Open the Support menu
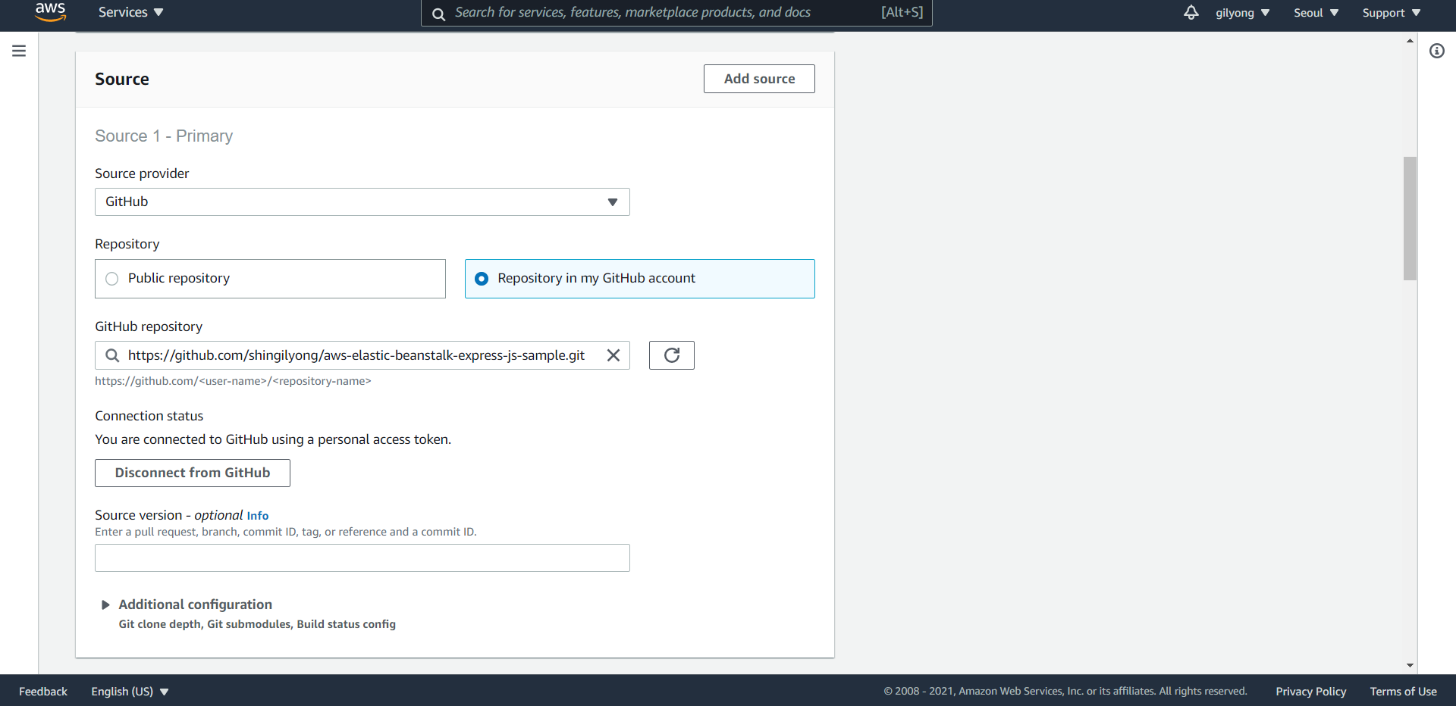The image size is (1456, 706). [x=1391, y=13]
